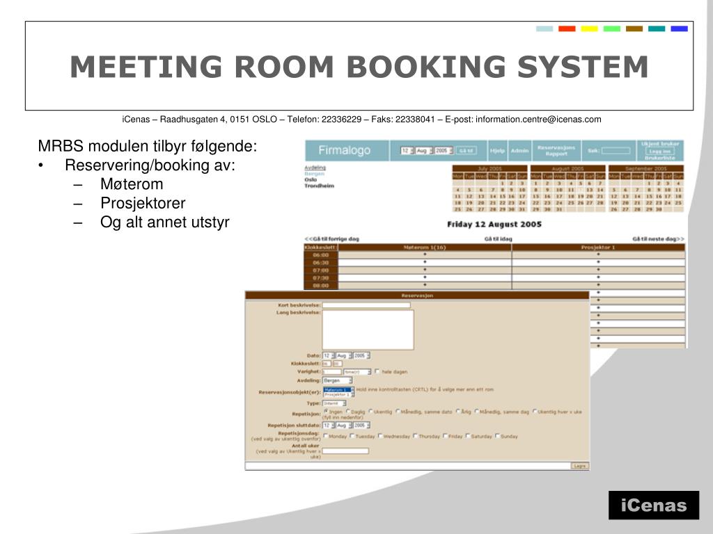The width and height of the screenshot is (713, 534).
Task: Open the Reservasjons Rapport menu item
Action: click(x=556, y=150)
